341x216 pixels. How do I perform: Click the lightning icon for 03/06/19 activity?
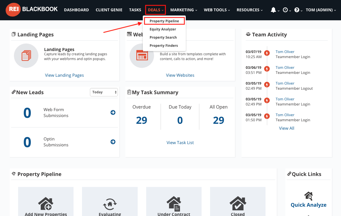click(x=267, y=69)
